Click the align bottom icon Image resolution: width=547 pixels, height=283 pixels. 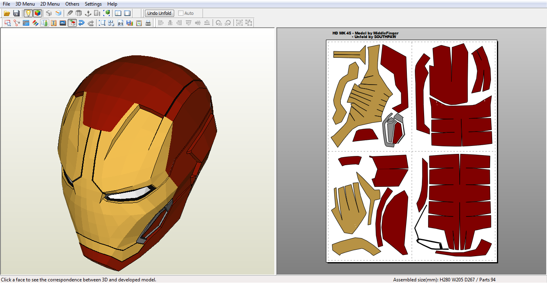pos(207,23)
